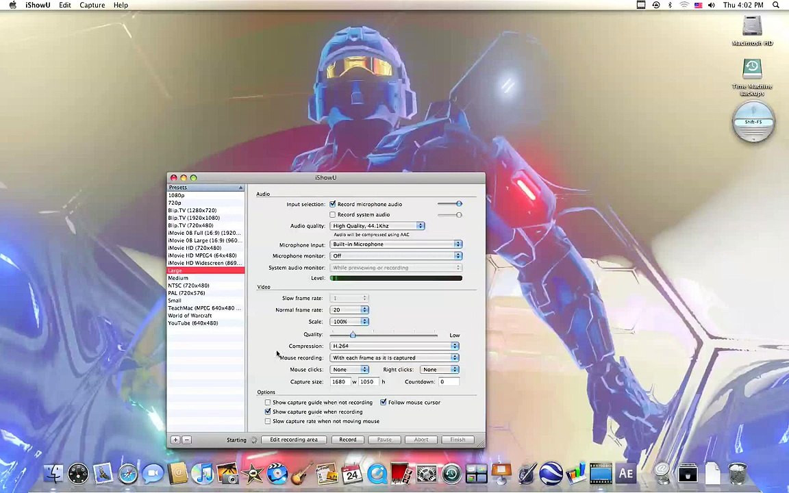
Task: Enable Show capture guide when not recording
Action: (268, 403)
